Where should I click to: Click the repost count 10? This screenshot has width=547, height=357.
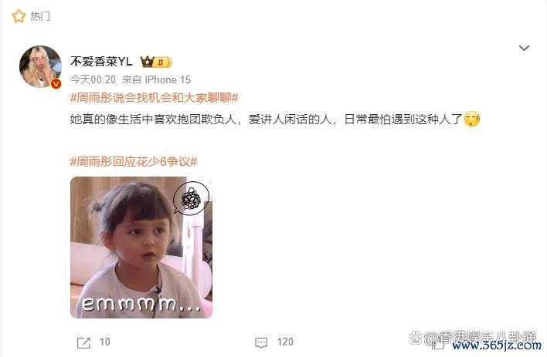tap(104, 342)
